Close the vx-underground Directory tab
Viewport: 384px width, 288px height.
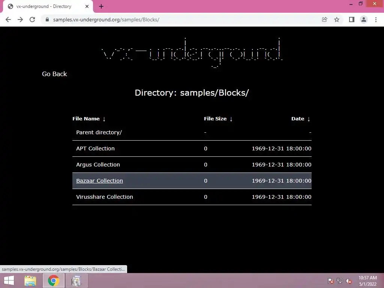click(x=87, y=7)
